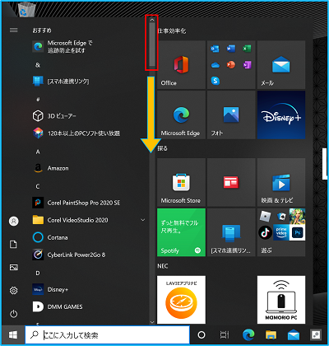Click the letter D section header
The width and height of the screenshot is (329, 346).
pyautogui.click(x=38, y=273)
